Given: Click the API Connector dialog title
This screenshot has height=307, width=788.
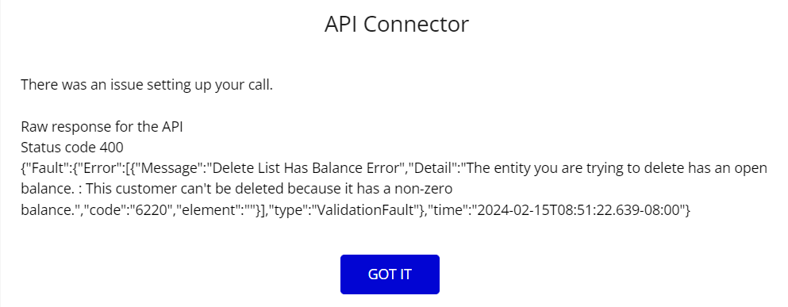Looking at the screenshot, I should point(396,24).
